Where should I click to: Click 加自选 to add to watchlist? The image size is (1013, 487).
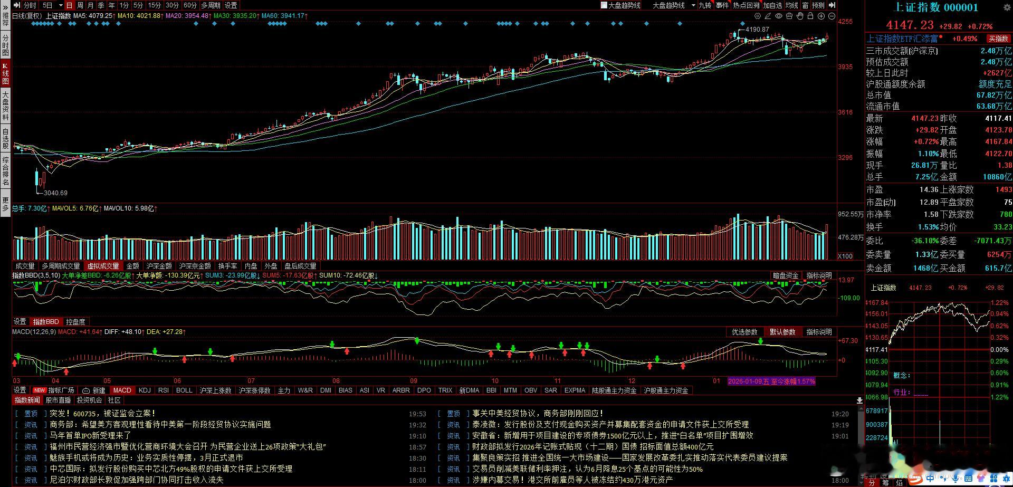click(773, 5)
